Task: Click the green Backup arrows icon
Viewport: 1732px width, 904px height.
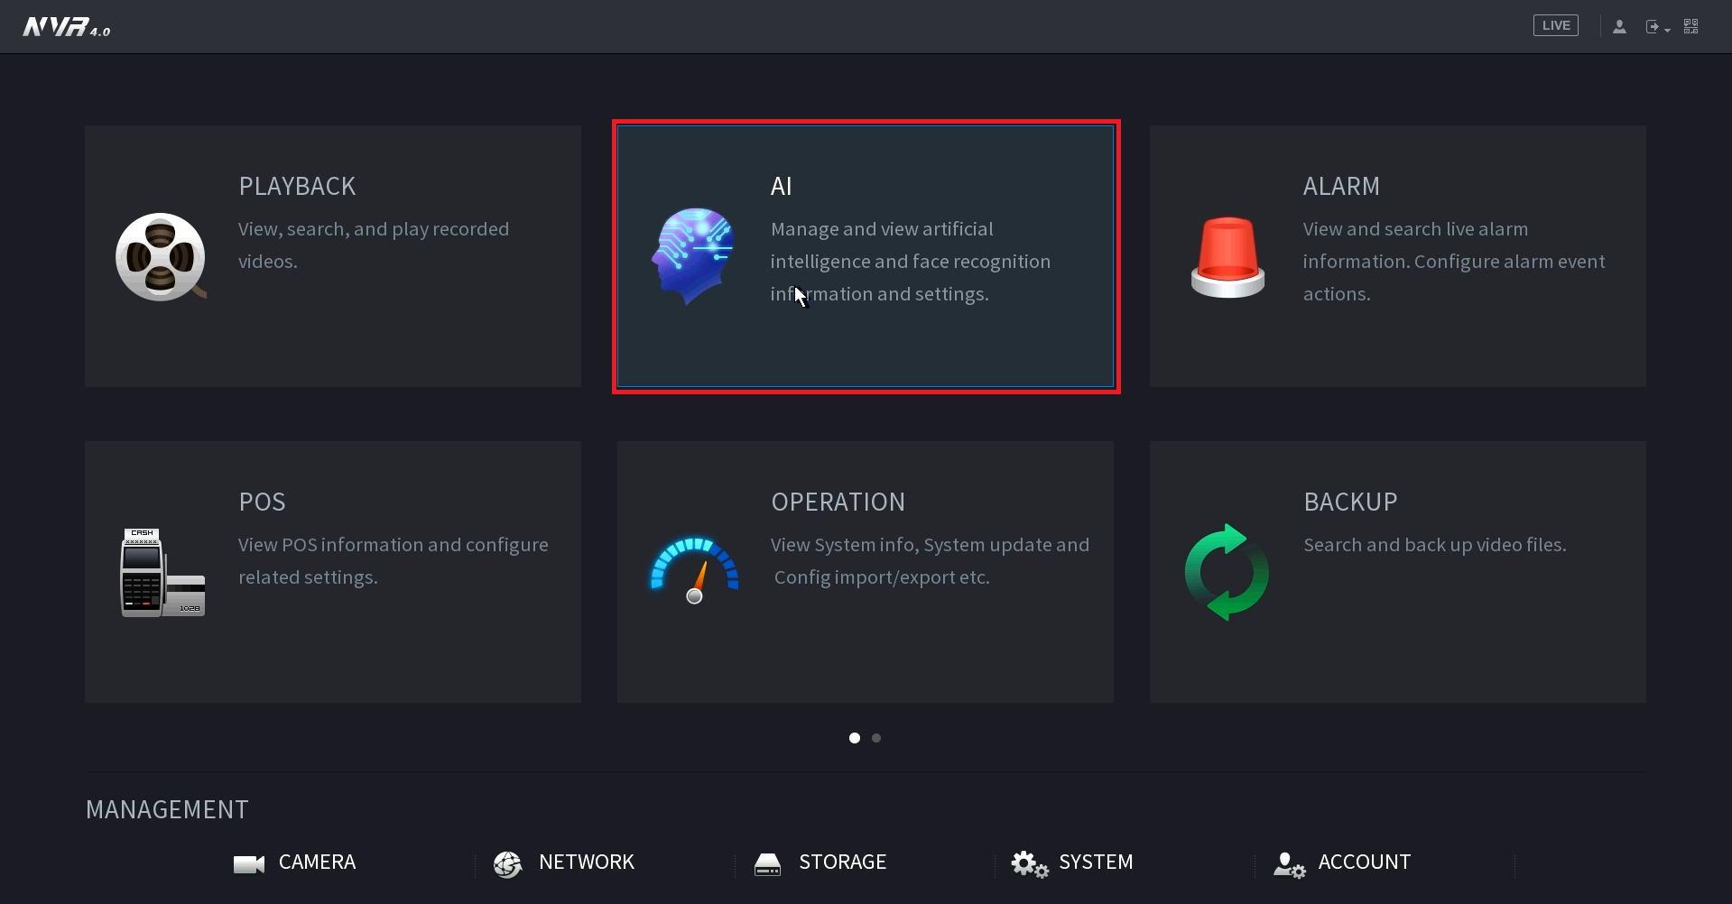Action: coord(1227,572)
